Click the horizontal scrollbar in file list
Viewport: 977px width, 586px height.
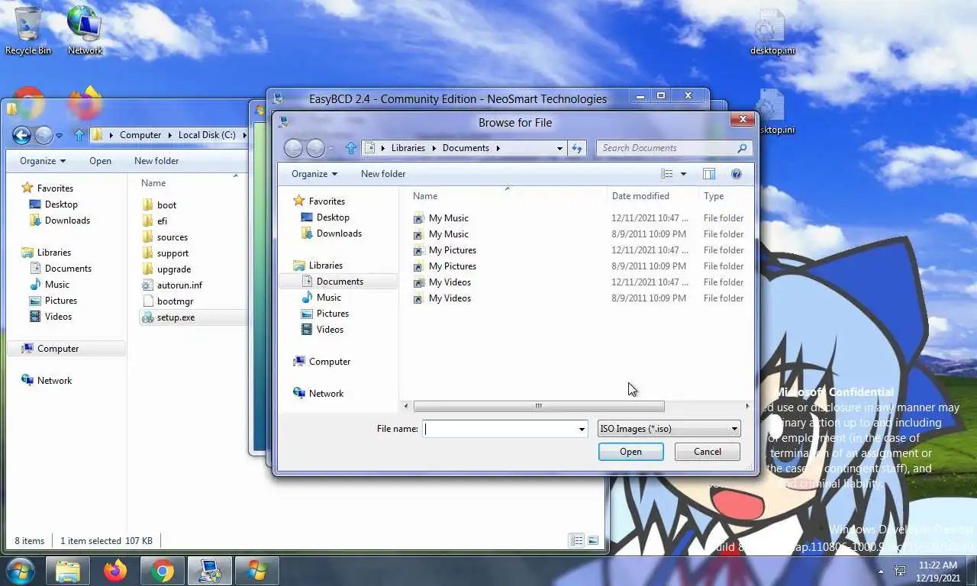(538, 406)
